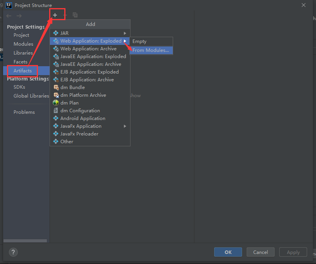Viewport: 316px width, 264px height.
Task: Expand the JAR submenu arrow
Action: point(125,33)
